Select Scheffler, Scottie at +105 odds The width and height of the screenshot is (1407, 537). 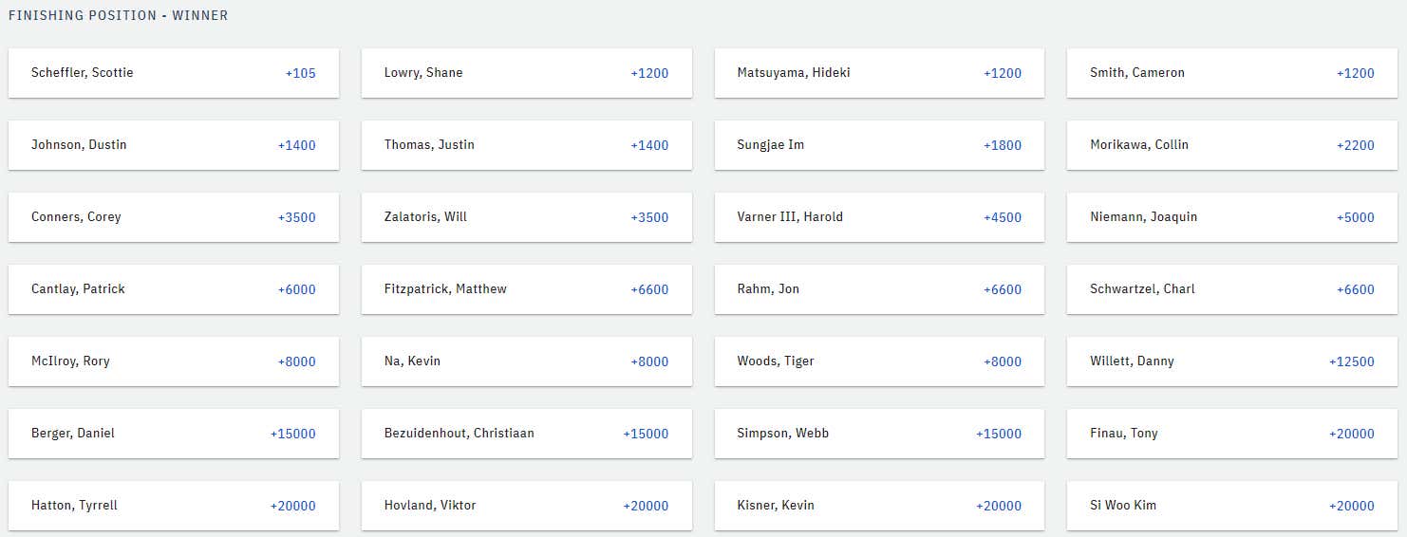tap(174, 73)
